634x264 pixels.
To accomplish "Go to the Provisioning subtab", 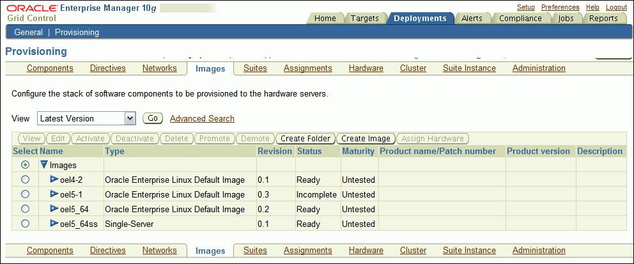I will coord(77,33).
